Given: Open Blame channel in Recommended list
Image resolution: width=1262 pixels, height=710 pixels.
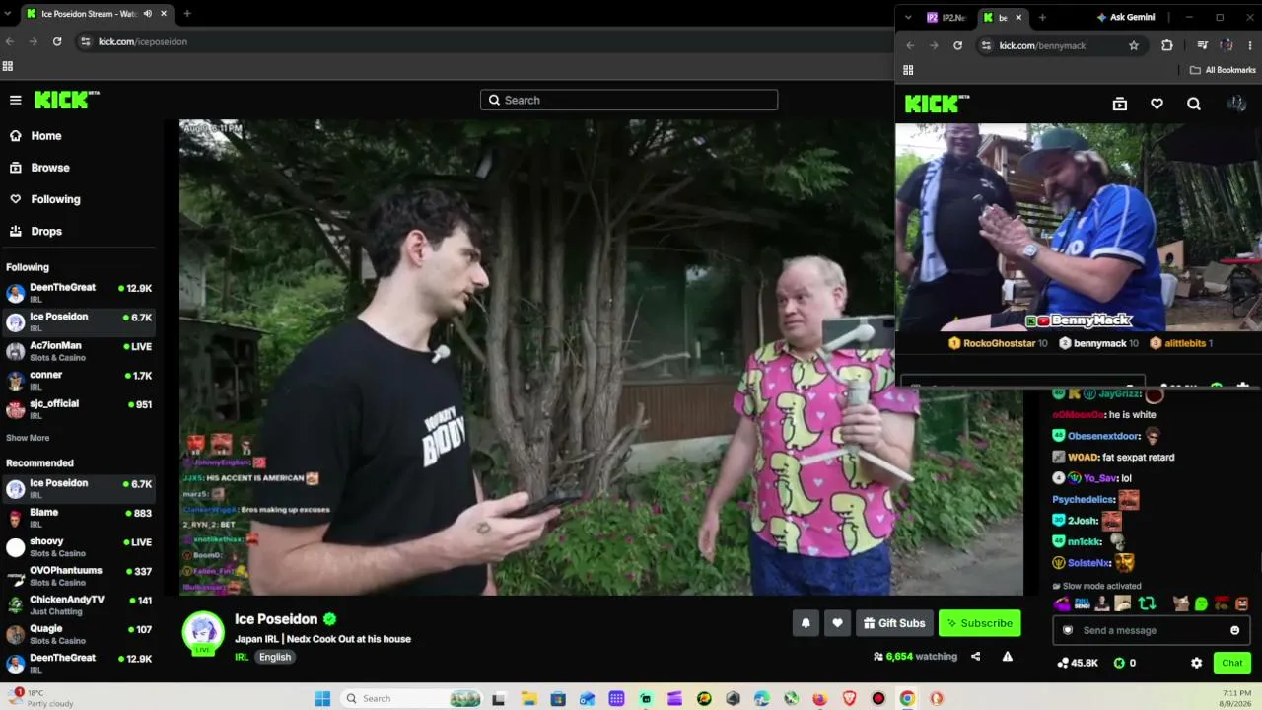Looking at the screenshot, I should point(79,518).
